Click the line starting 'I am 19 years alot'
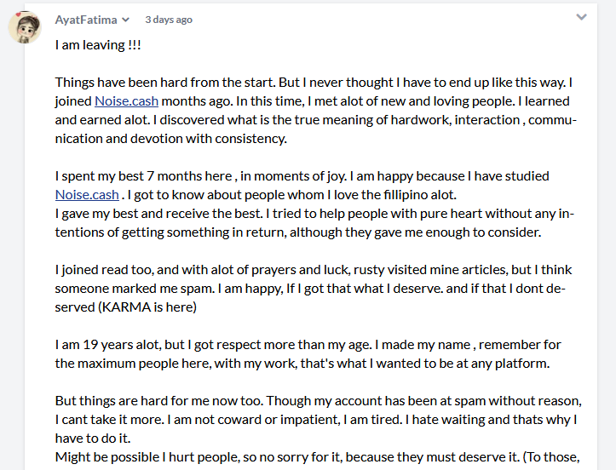The image size is (616, 470). tap(308, 344)
